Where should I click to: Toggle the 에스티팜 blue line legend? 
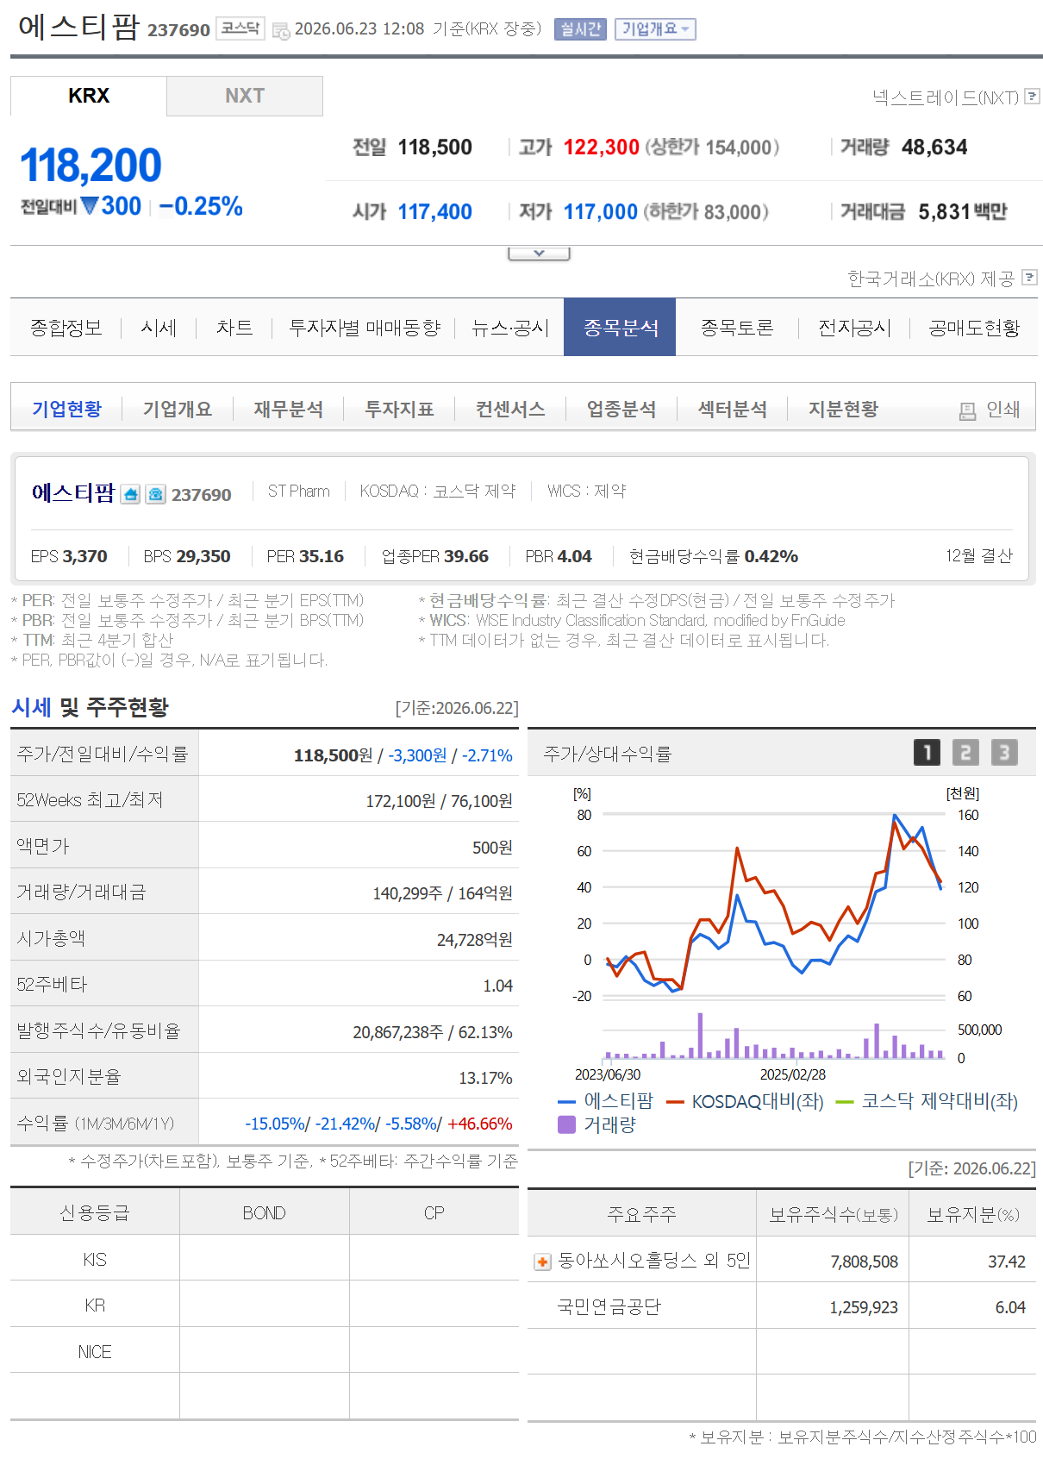[x=606, y=1101]
